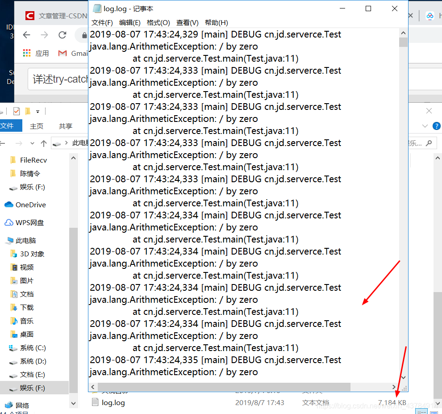Open the Explorer recent locations dropdown
Viewport: 442px width, 414px height.
33,143
